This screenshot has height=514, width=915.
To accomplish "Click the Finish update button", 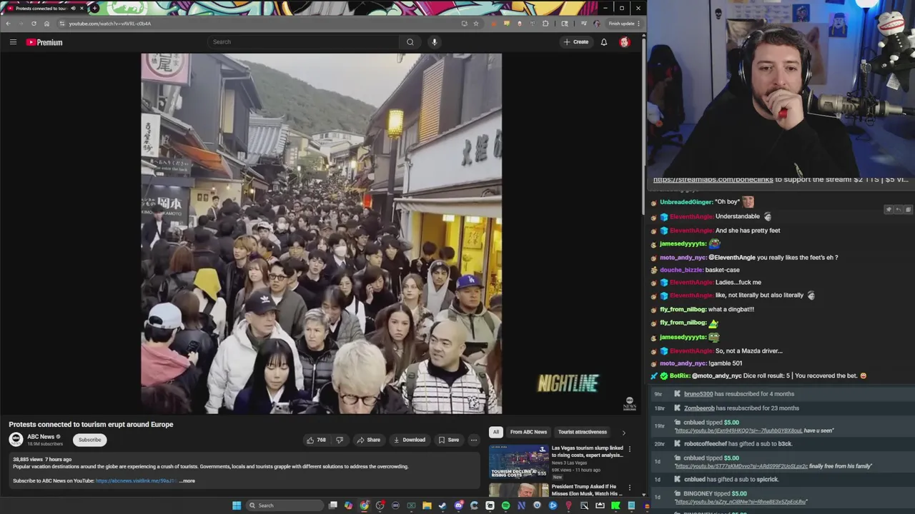I will tap(623, 24).
